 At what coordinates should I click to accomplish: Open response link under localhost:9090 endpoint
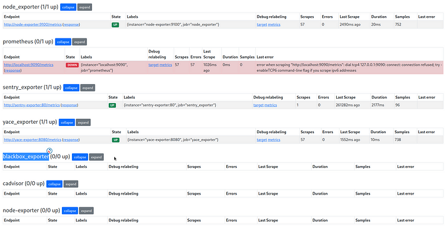(13, 70)
